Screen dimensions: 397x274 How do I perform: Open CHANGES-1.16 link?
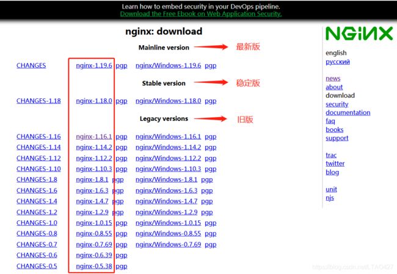(x=38, y=137)
